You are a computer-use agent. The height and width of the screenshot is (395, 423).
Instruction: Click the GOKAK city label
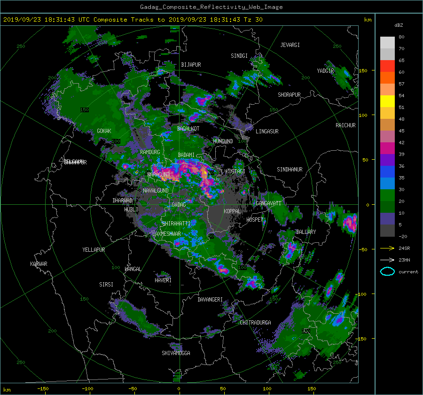point(104,131)
